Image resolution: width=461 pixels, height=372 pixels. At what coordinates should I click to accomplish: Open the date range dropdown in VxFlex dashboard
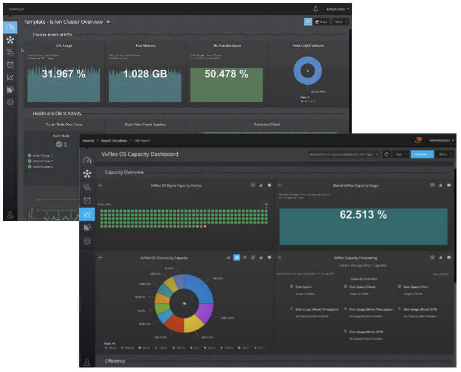pos(344,154)
